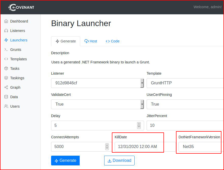Open the Tasks cube icon

pos(6,68)
